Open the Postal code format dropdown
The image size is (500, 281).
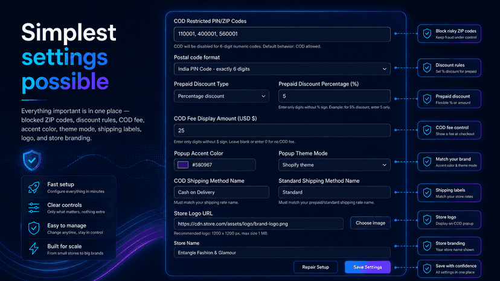tap(282, 69)
